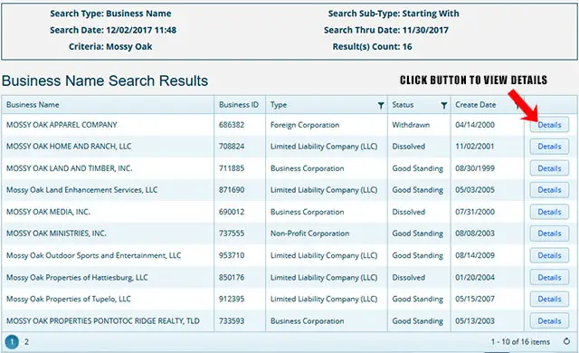
Task: Sort by Business ID column header
Action: (x=239, y=105)
